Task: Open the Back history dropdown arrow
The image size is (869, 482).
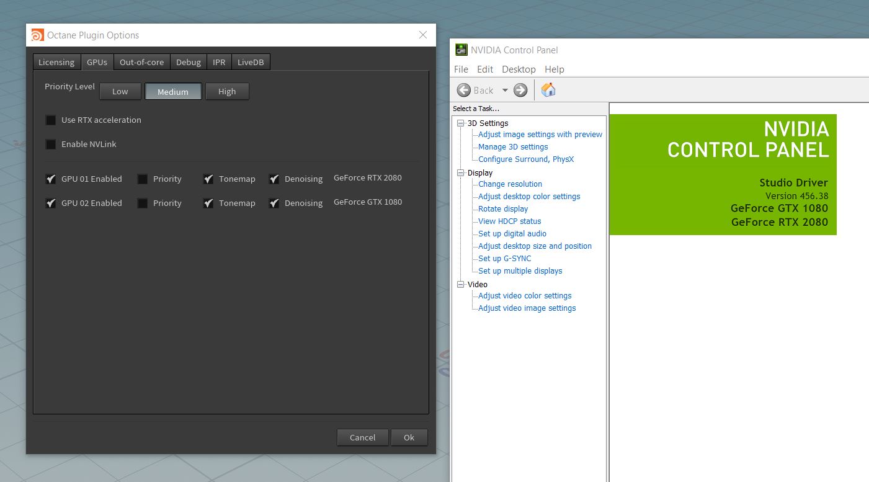Action: tap(505, 90)
